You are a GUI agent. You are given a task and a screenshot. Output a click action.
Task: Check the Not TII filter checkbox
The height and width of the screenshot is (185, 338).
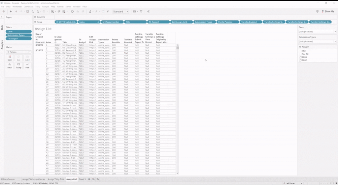tap(300, 54)
